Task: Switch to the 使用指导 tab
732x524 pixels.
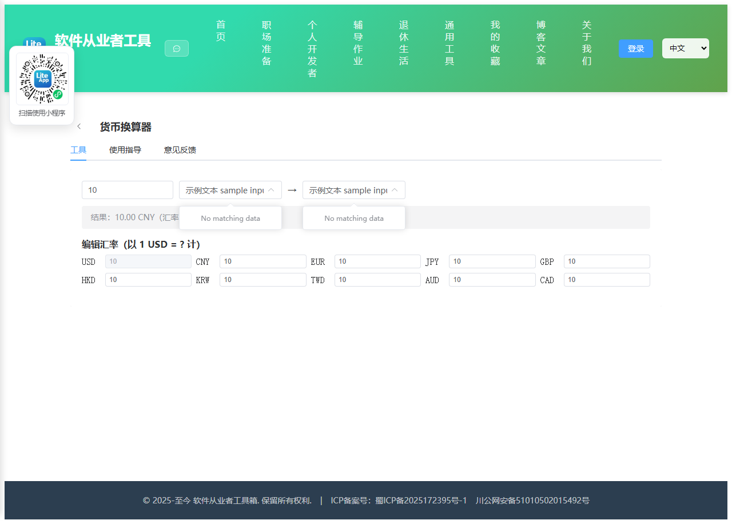Action: pyautogui.click(x=125, y=150)
